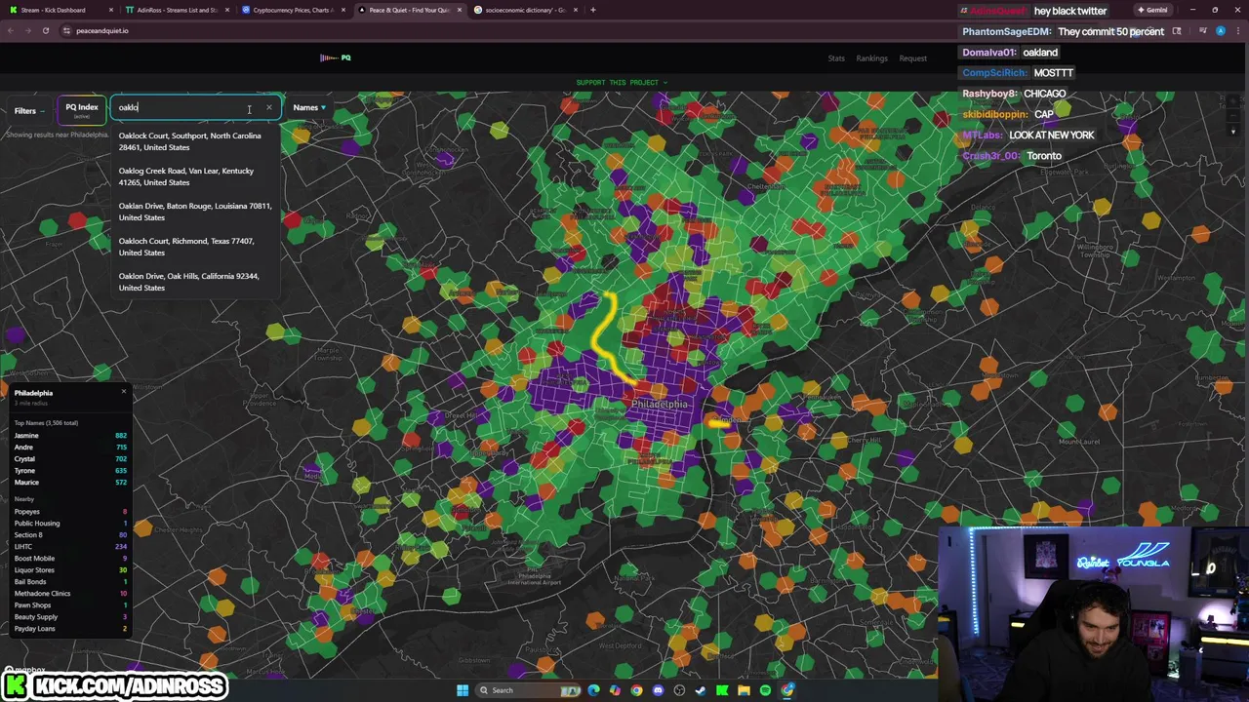Click the Gemini button in title bar
The height and width of the screenshot is (702, 1249).
point(1152,10)
